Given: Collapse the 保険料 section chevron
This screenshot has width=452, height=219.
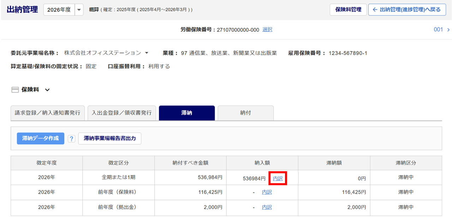Looking at the screenshot, I should click(47, 90).
